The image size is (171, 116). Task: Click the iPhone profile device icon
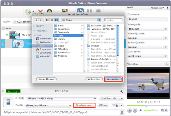(x=8, y=102)
